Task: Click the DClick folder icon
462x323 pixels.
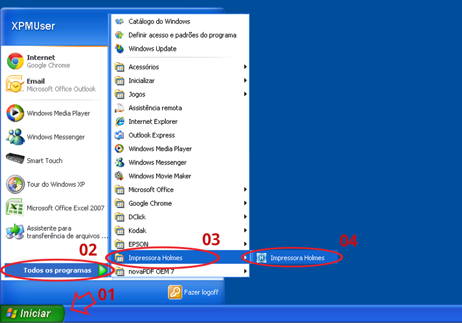Action: (119, 217)
